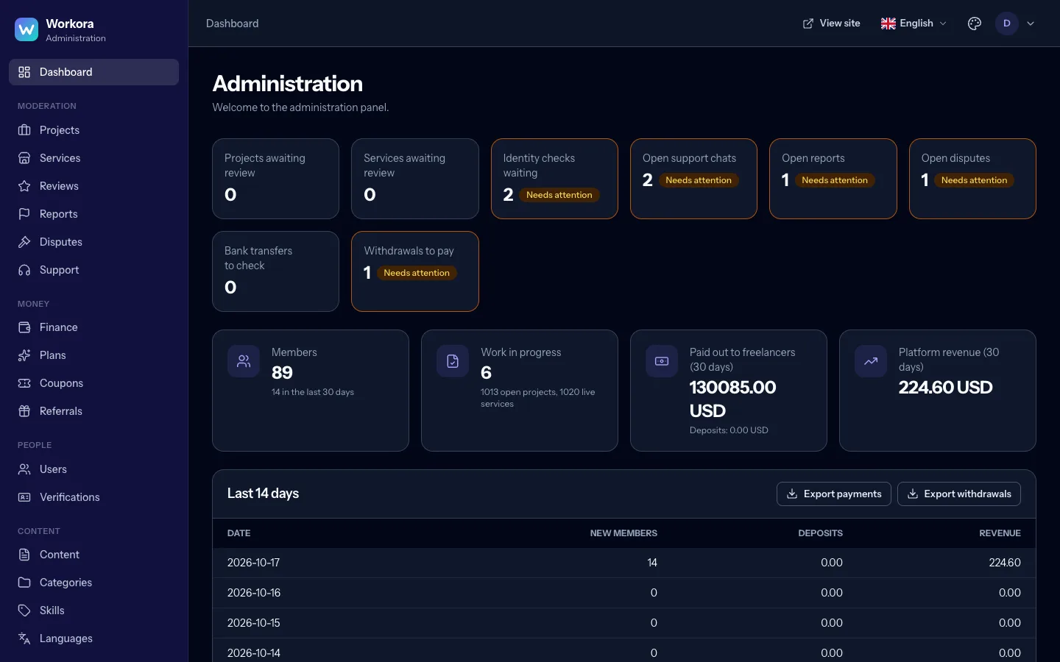Click the D user avatar
The height and width of the screenshot is (662, 1060).
(1007, 24)
